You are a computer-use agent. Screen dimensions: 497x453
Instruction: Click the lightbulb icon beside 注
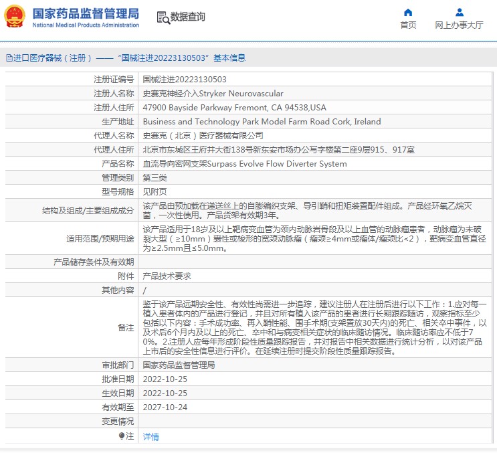pyautogui.click(x=121, y=436)
